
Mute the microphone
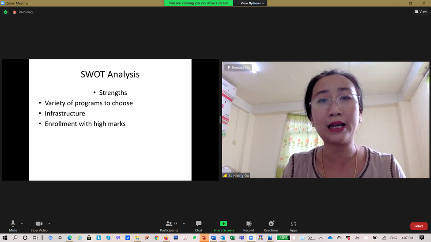(13, 226)
